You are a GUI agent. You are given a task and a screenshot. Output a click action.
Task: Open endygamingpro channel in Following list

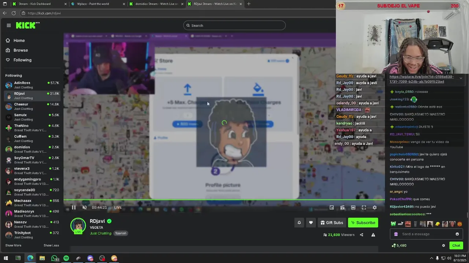click(32, 181)
